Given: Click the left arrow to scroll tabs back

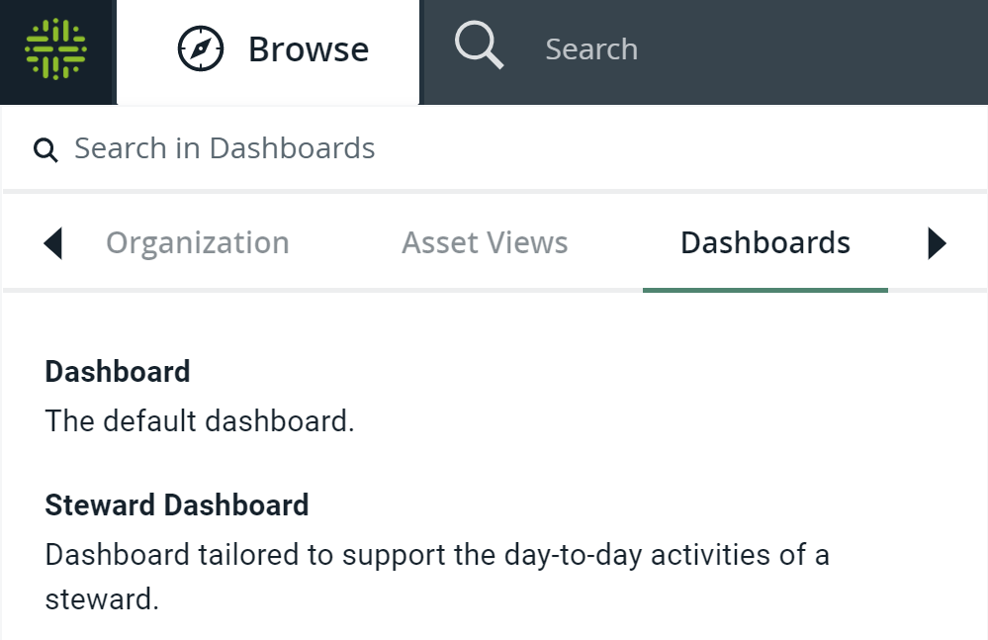Looking at the screenshot, I should [x=54, y=242].
